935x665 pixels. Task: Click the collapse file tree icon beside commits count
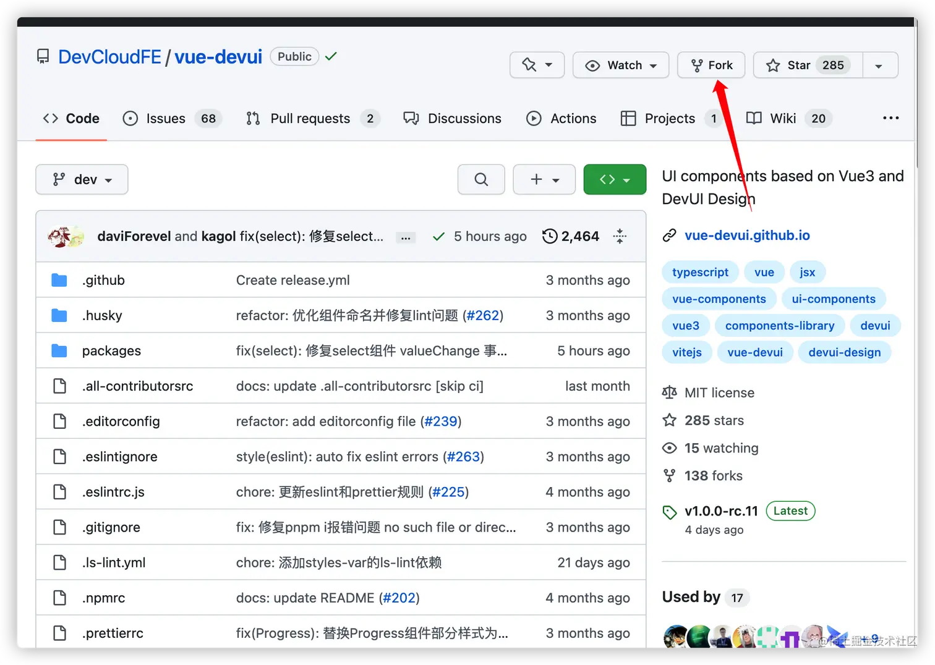tap(620, 236)
